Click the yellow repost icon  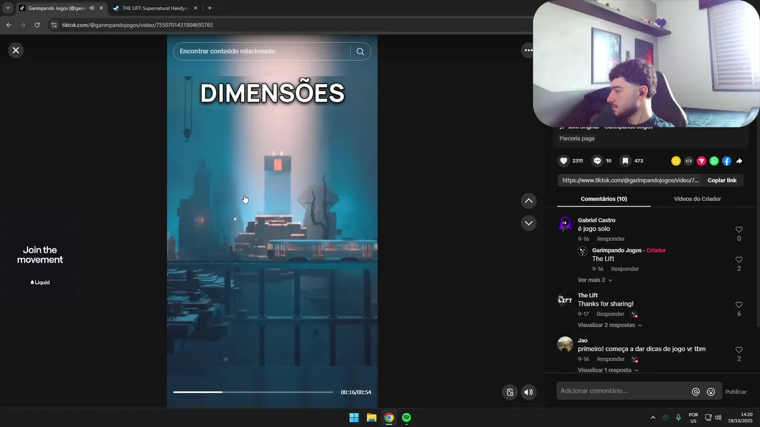pyautogui.click(x=676, y=161)
